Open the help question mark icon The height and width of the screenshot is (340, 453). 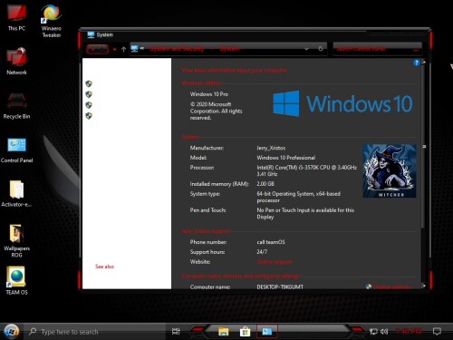(x=417, y=63)
